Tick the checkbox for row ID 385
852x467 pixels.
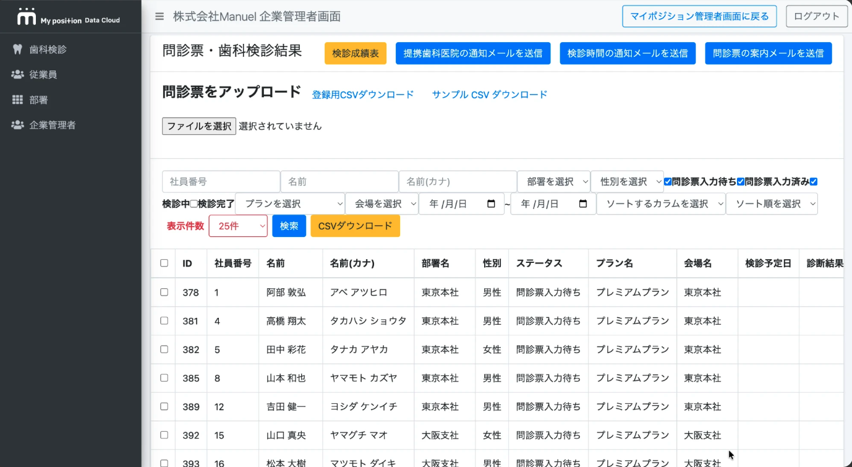[x=164, y=377]
